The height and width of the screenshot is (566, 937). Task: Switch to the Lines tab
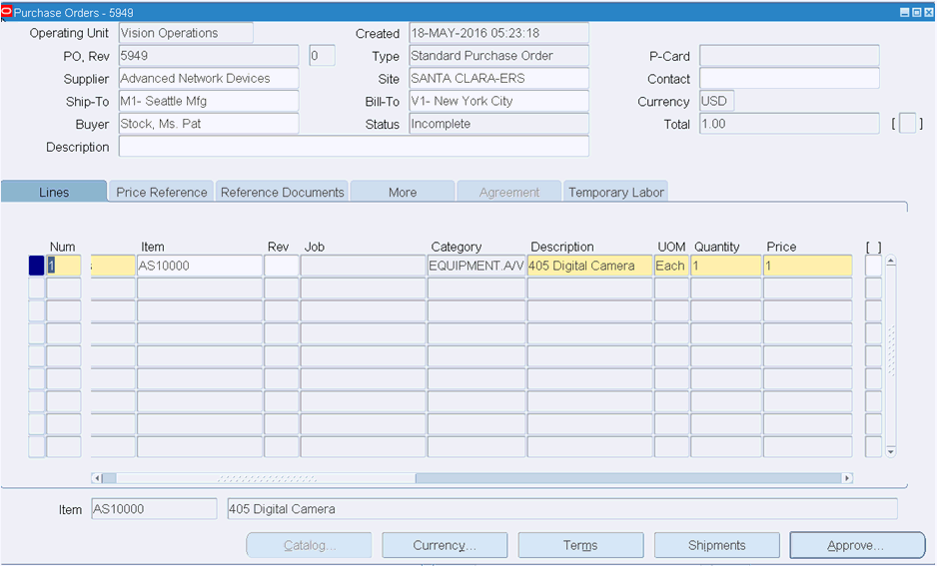[x=54, y=192]
